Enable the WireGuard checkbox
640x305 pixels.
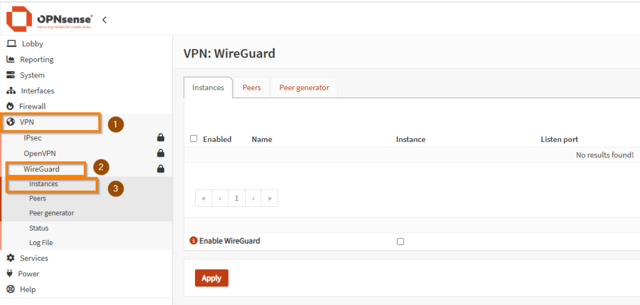pyautogui.click(x=401, y=241)
